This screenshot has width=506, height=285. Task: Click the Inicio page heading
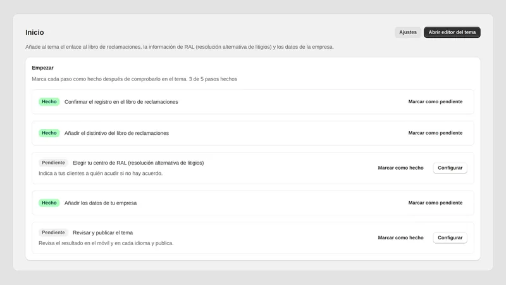click(35, 33)
